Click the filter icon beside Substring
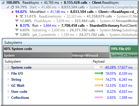Image resolution: width=139 pixels, height=106 pixels. click(x=17, y=30)
